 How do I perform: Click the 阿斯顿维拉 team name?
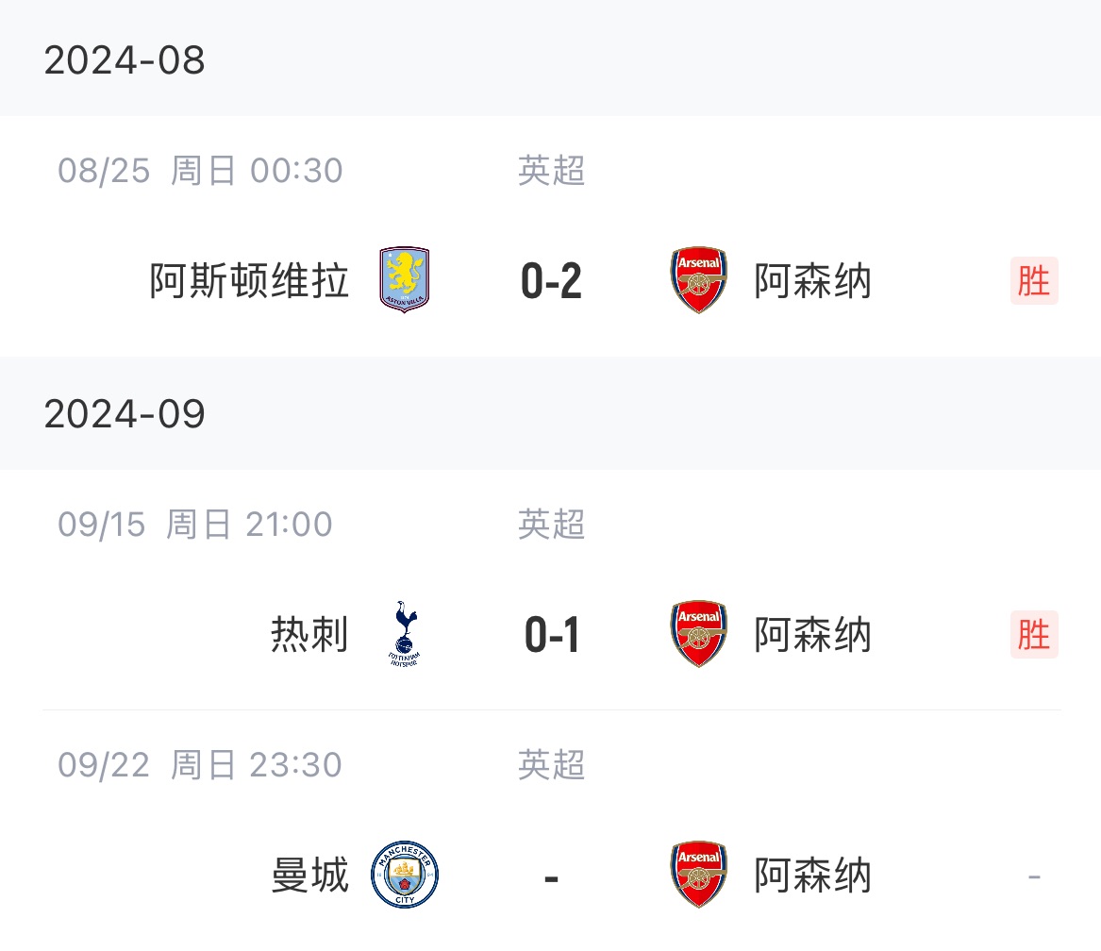(249, 281)
